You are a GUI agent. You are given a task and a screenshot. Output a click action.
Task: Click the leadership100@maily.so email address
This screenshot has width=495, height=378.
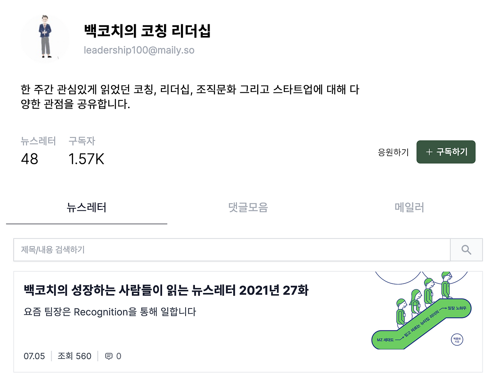(x=139, y=50)
